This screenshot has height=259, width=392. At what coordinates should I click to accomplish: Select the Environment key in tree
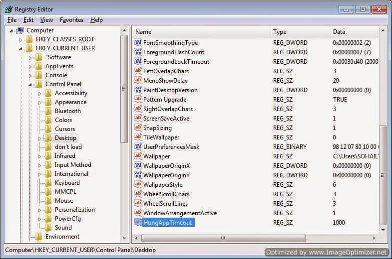[62, 237]
